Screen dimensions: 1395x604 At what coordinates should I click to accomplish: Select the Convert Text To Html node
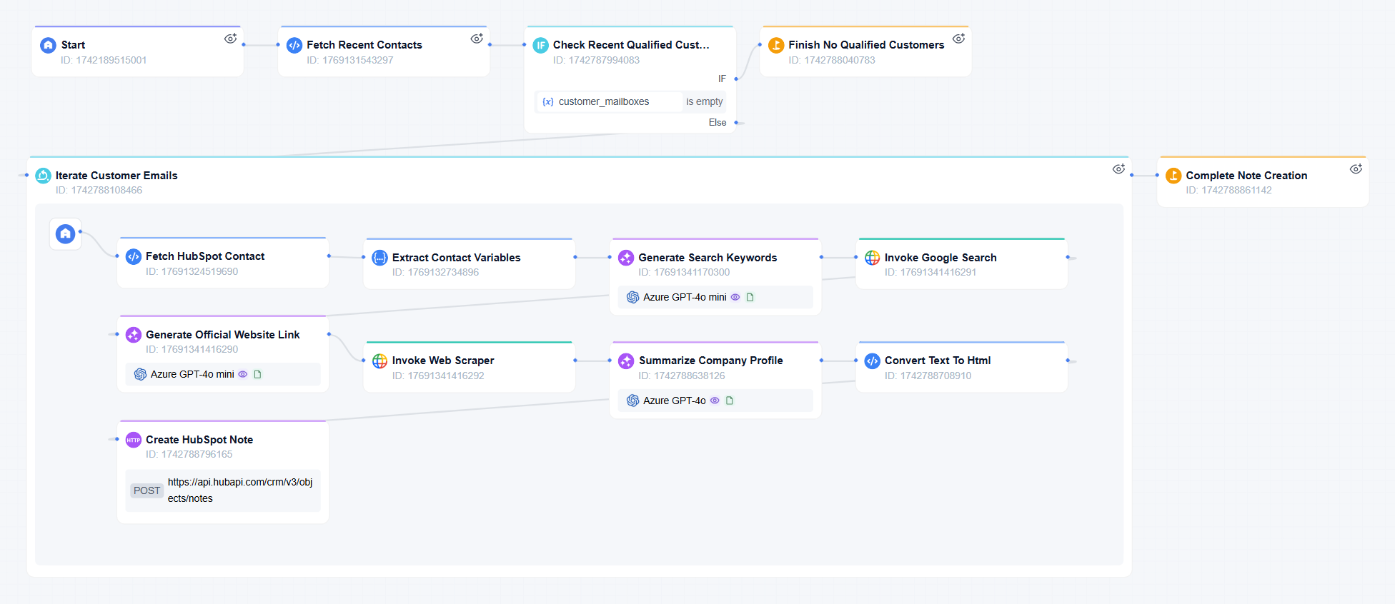point(937,361)
